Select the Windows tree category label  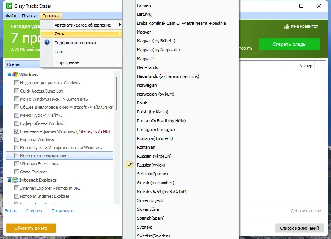tap(29, 75)
